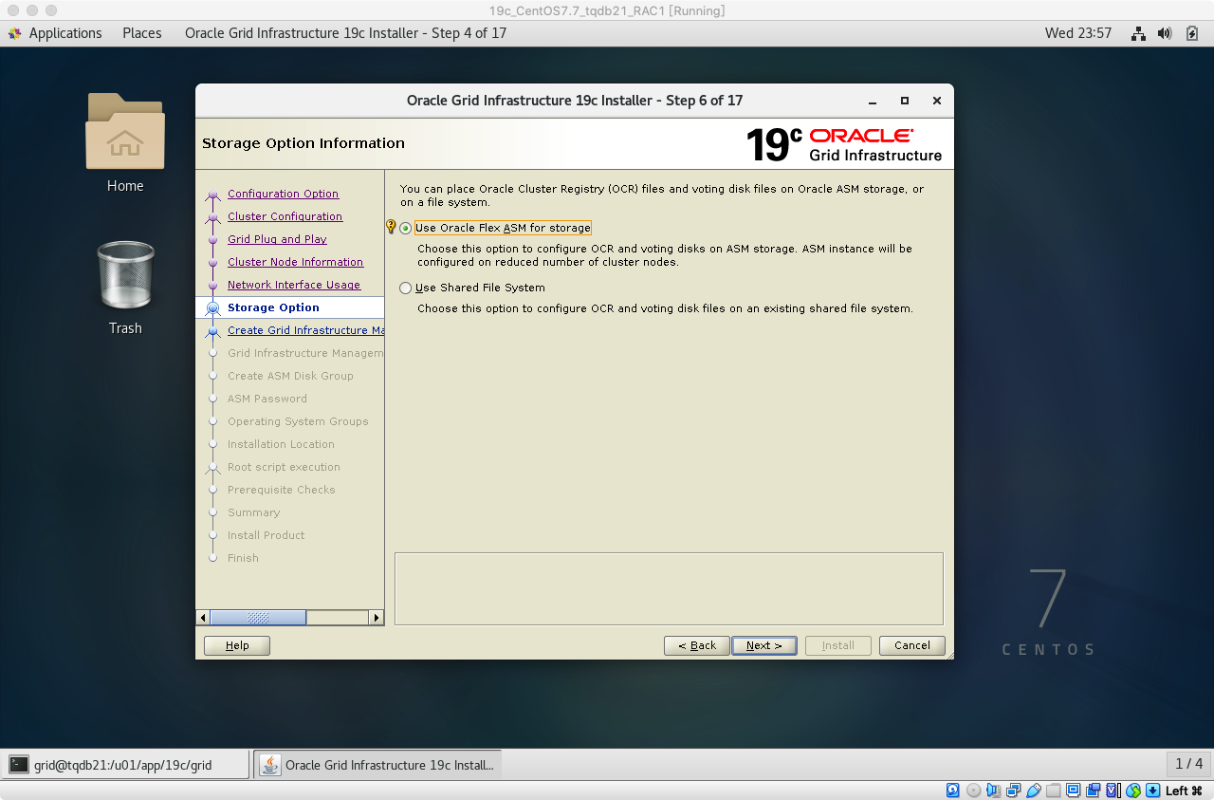1214x800 pixels.
Task: Select the Storage Option step
Action: [x=273, y=307]
